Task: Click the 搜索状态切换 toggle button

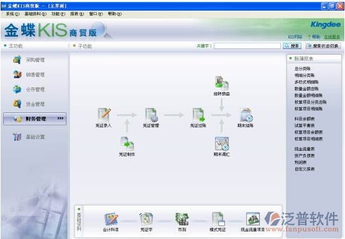Action: click(x=323, y=46)
